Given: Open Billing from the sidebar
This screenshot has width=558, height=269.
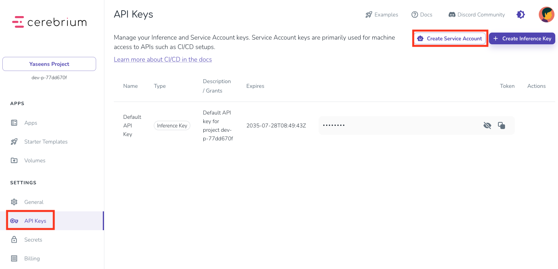Looking at the screenshot, I should tap(32, 258).
